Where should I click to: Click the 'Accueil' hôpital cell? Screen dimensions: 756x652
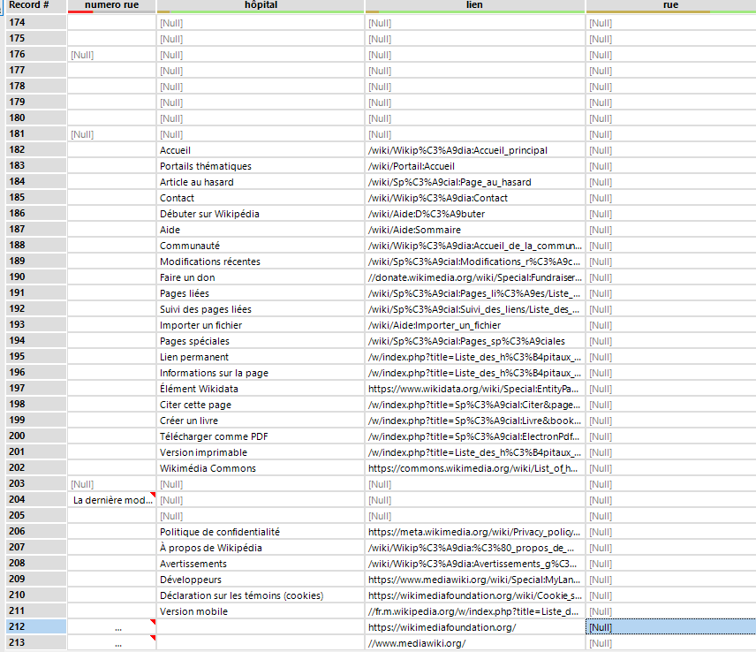click(261, 150)
